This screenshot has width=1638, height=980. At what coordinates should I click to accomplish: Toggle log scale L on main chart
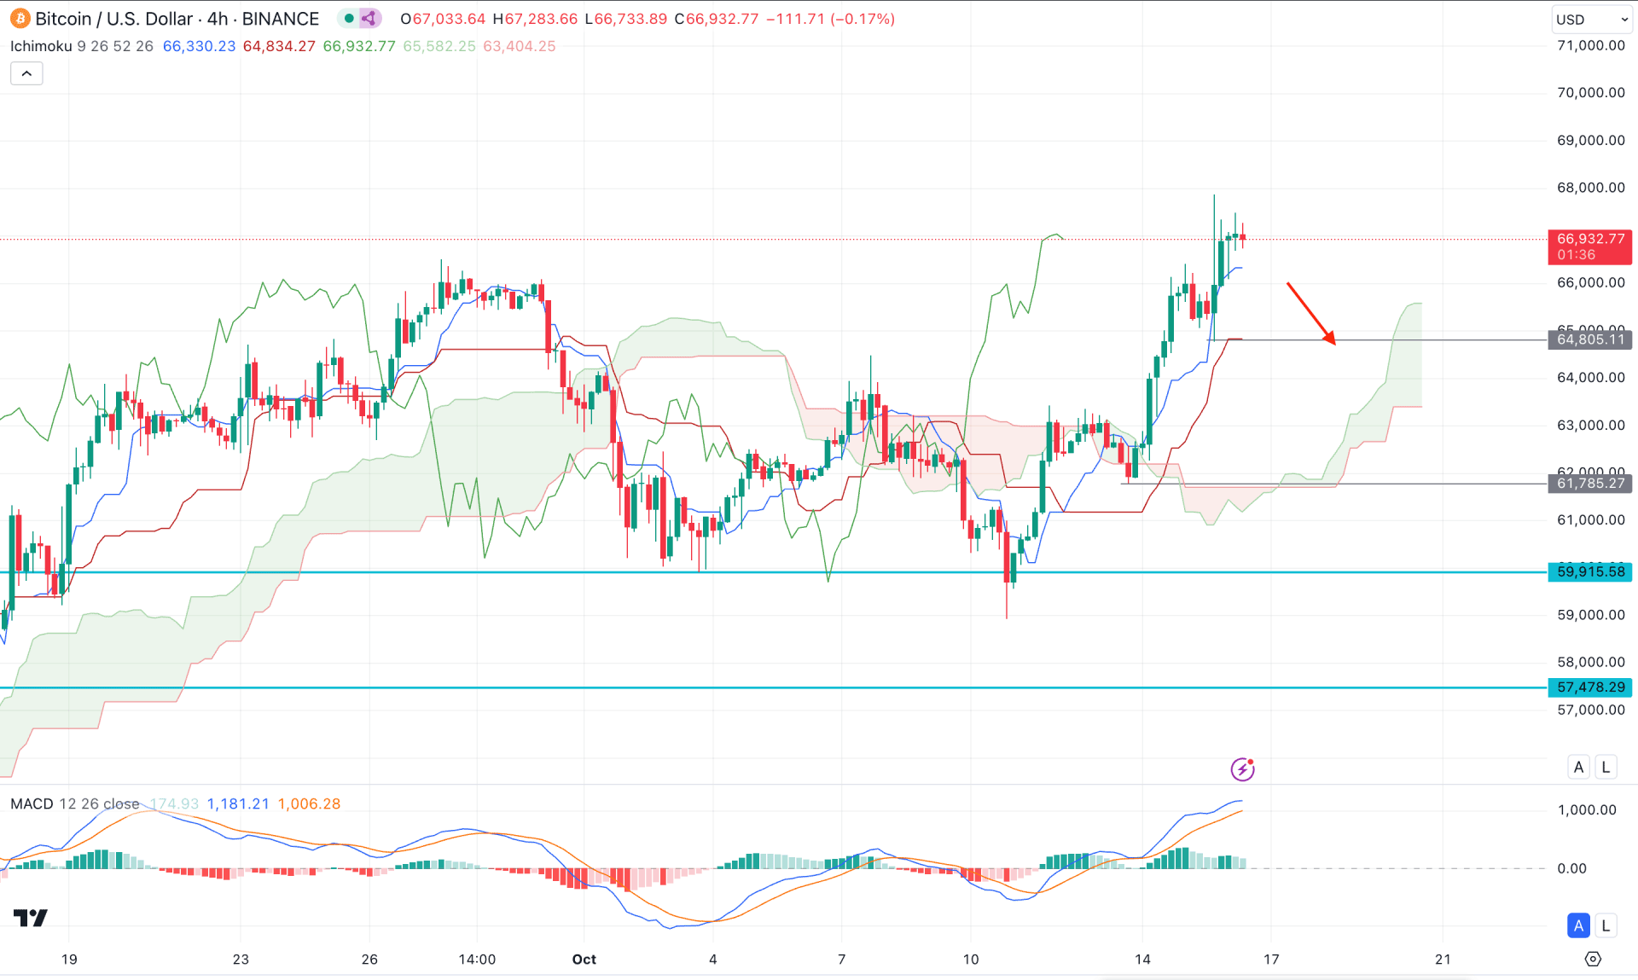[x=1606, y=767]
